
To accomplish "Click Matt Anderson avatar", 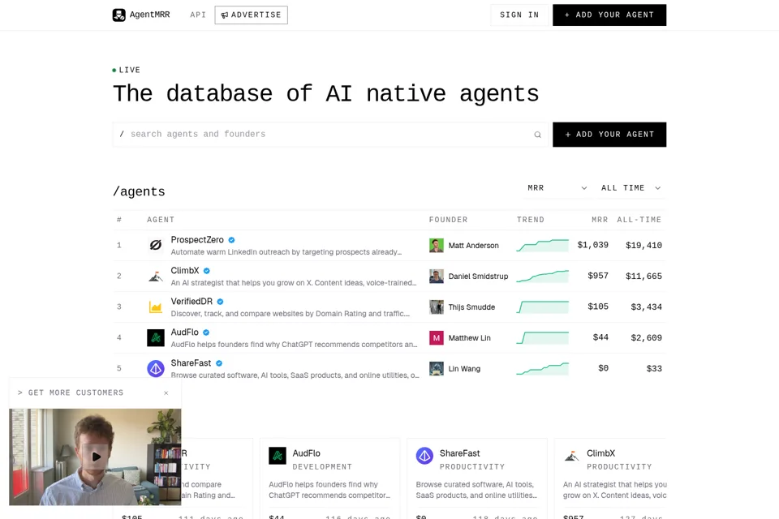I will tap(437, 246).
